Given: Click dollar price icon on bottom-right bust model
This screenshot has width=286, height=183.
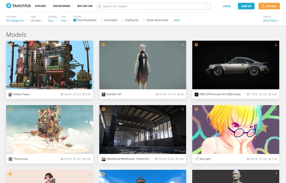Looking at the screenshot, I should [x=276, y=173].
